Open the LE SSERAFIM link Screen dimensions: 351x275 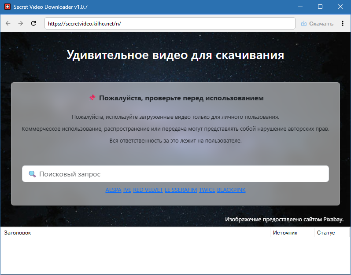tap(181, 190)
